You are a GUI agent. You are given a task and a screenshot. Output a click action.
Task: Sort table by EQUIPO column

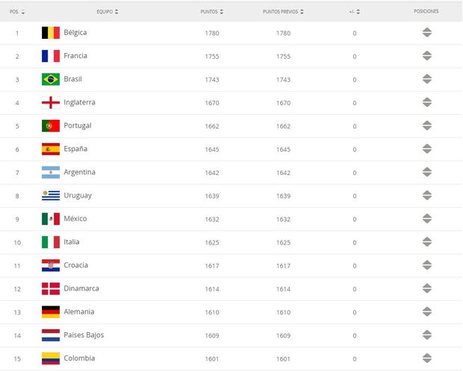(108, 12)
